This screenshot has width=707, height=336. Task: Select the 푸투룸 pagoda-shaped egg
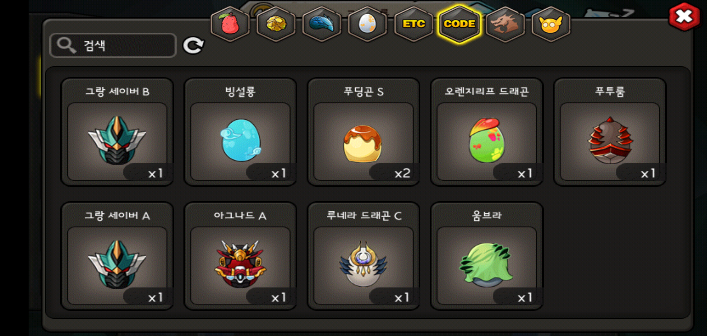[x=610, y=132]
